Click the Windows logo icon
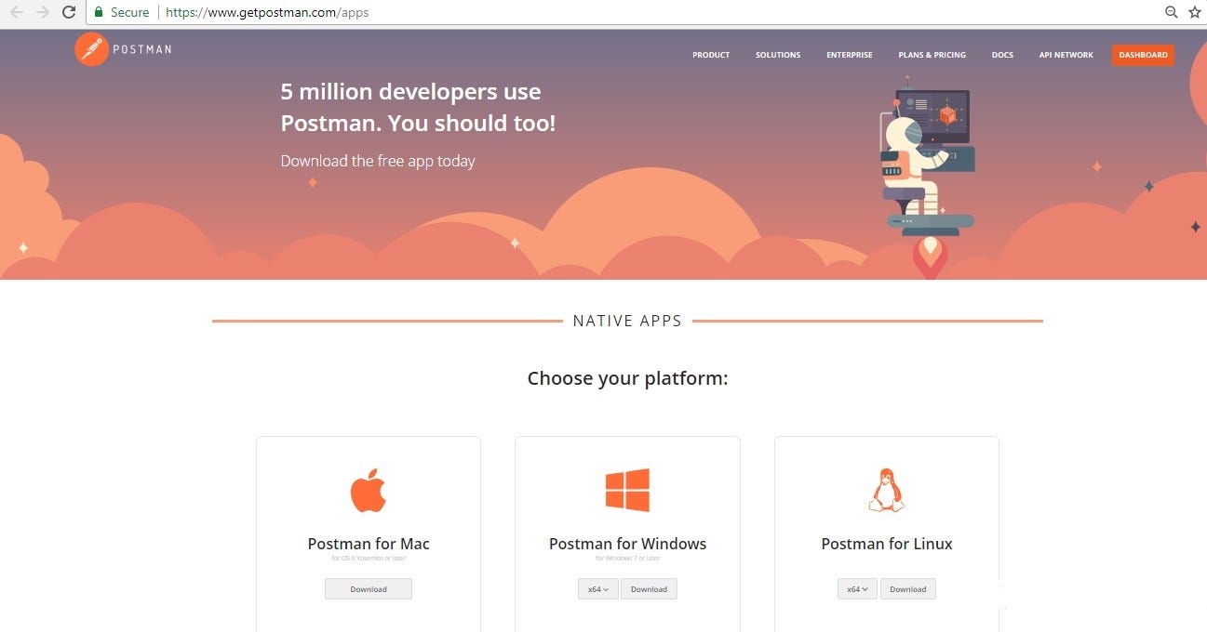Screen dimensions: 1207x632 click(x=627, y=490)
